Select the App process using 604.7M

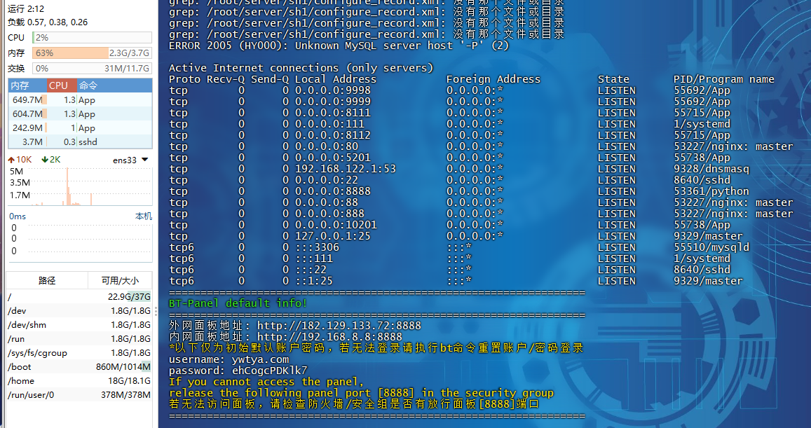click(80, 113)
